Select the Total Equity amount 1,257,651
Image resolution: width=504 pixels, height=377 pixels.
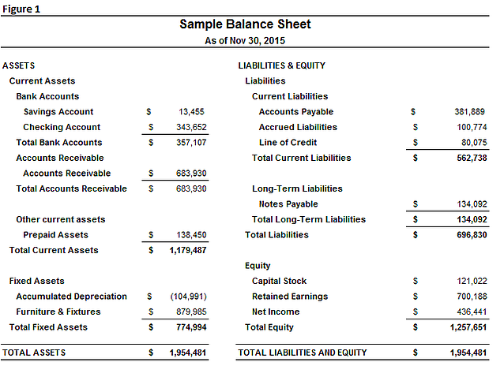tap(468, 327)
